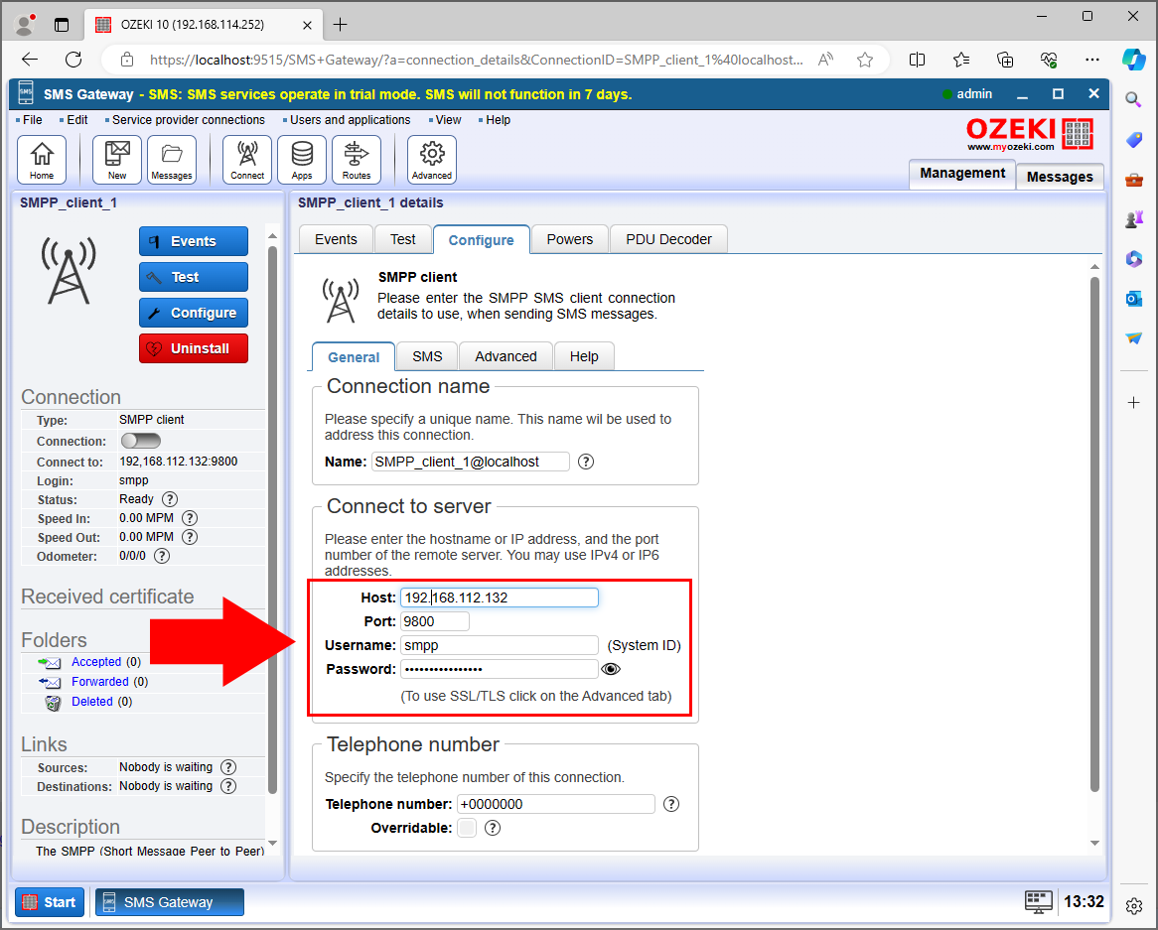Open the on-screen keyboard taskbar icon
This screenshot has width=1158, height=930.
pyautogui.click(x=1039, y=901)
